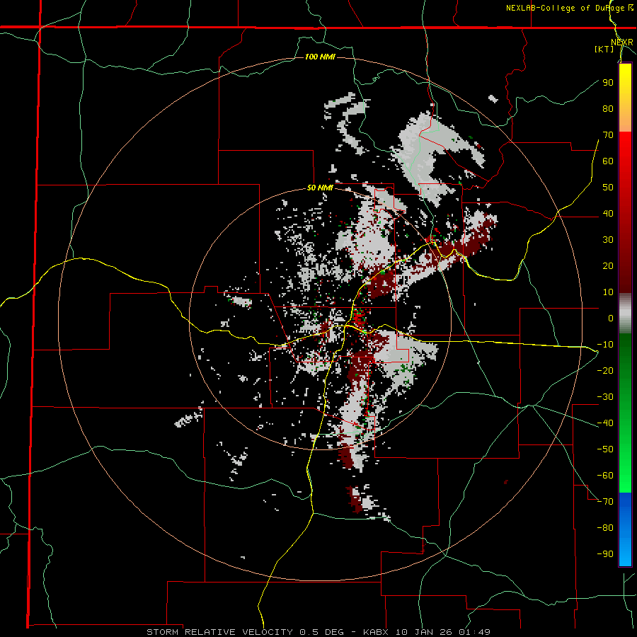Click the positive 50 scale value
Screen dimensions: 637x637
tap(608, 188)
